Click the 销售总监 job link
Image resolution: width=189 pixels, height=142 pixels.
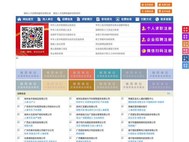[x=141, y=110]
